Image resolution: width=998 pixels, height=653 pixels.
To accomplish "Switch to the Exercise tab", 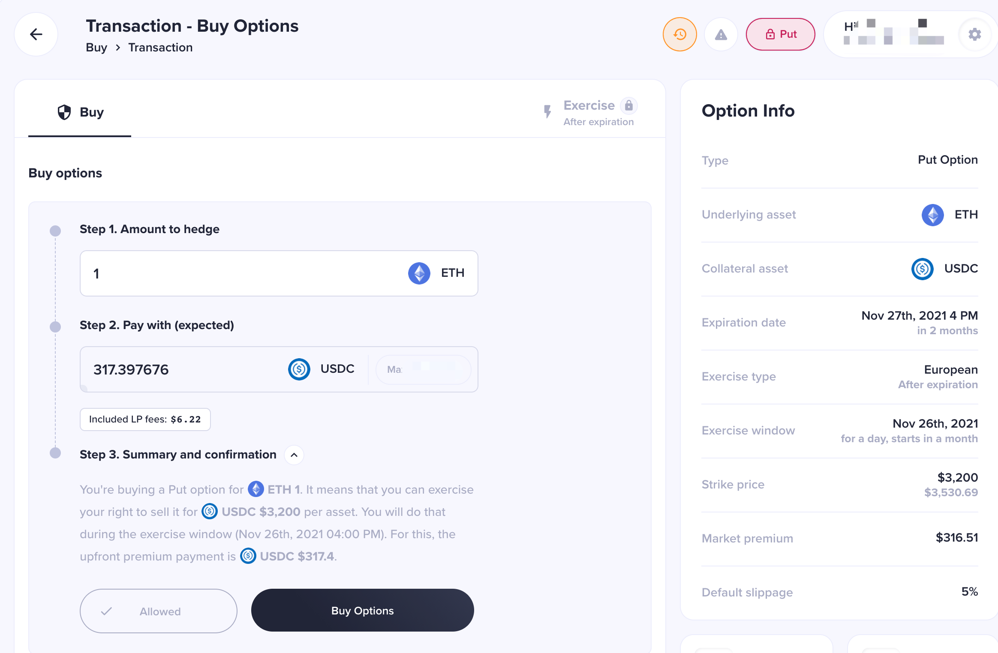I will (589, 113).
